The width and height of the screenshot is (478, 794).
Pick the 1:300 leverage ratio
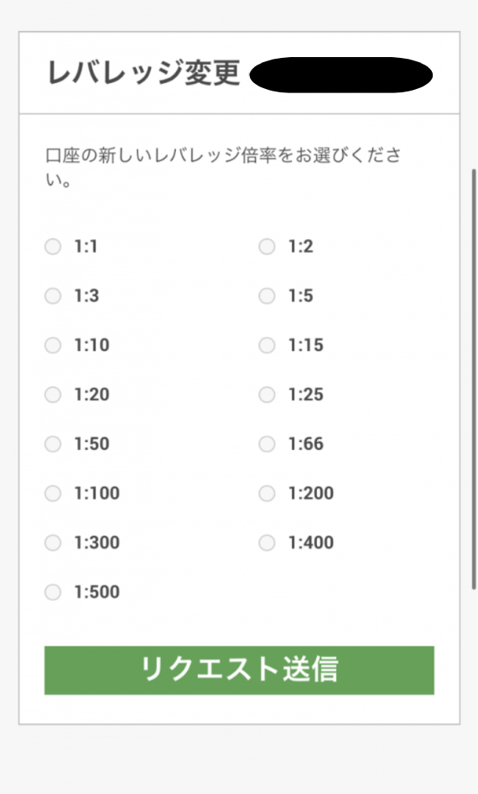[x=53, y=543]
